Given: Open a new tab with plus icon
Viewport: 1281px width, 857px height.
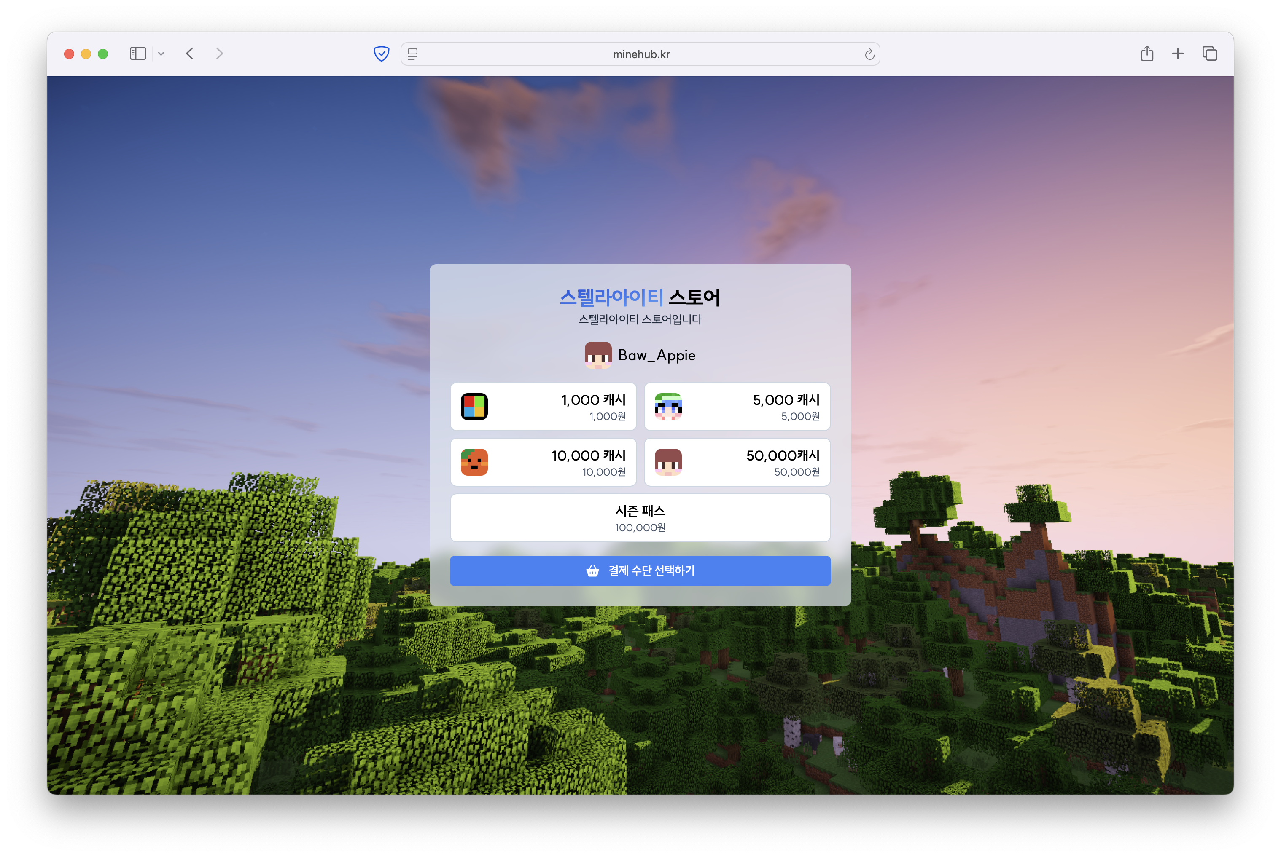Looking at the screenshot, I should (1178, 54).
